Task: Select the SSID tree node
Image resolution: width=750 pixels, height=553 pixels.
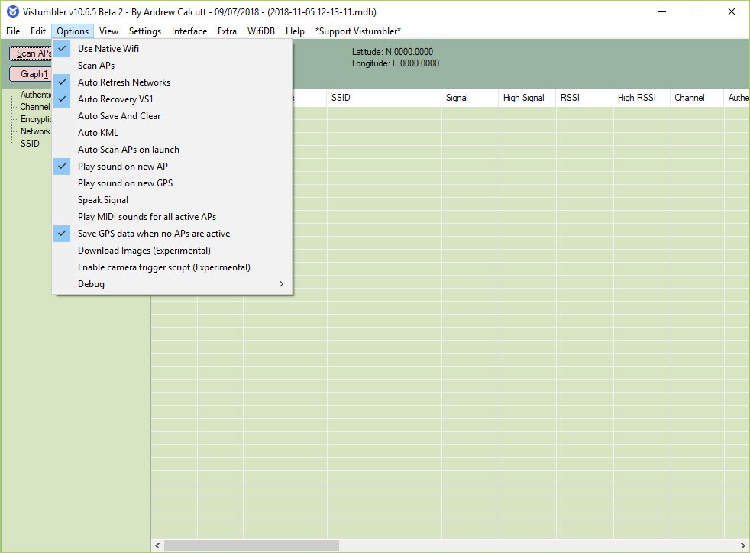Action: [x=30, y=144]
